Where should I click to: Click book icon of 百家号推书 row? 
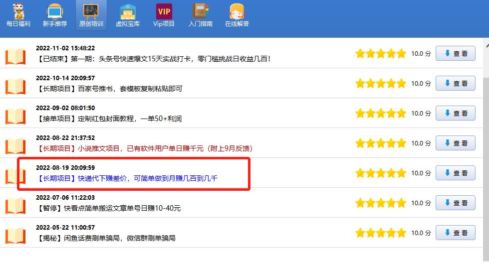pos(15,86)
